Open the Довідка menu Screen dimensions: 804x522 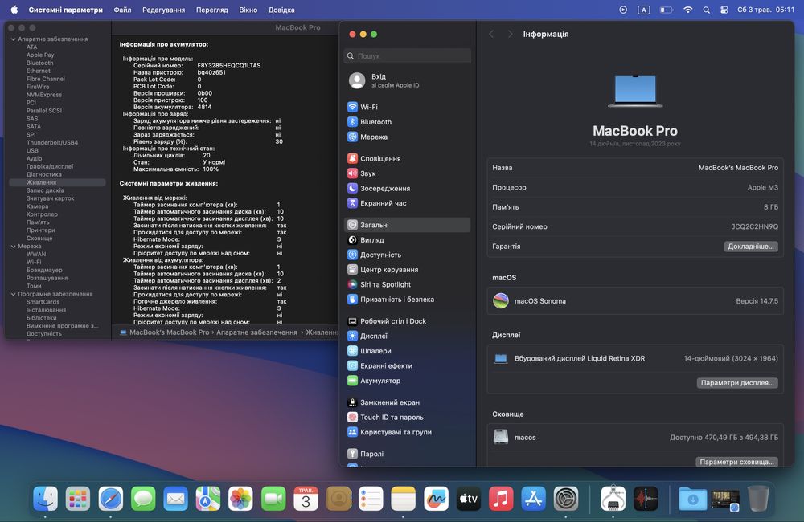[x=281, y=10]
